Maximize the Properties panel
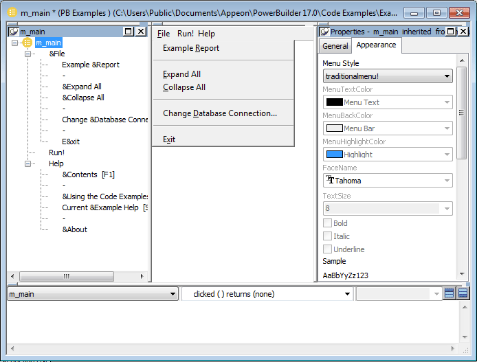477x362 pixels. pyautogui.click(x=451, y=32)
